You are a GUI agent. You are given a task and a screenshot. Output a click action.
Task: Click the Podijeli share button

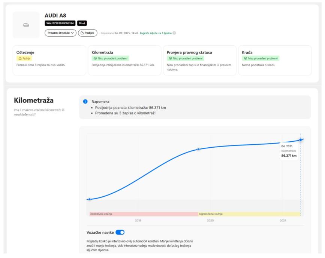88,33
